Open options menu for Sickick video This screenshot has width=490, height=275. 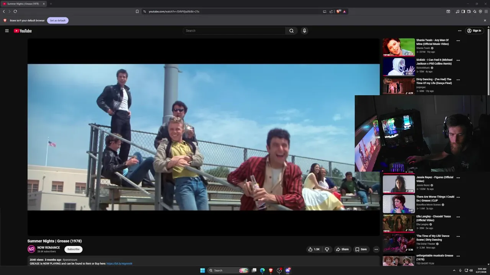point(458,60)
